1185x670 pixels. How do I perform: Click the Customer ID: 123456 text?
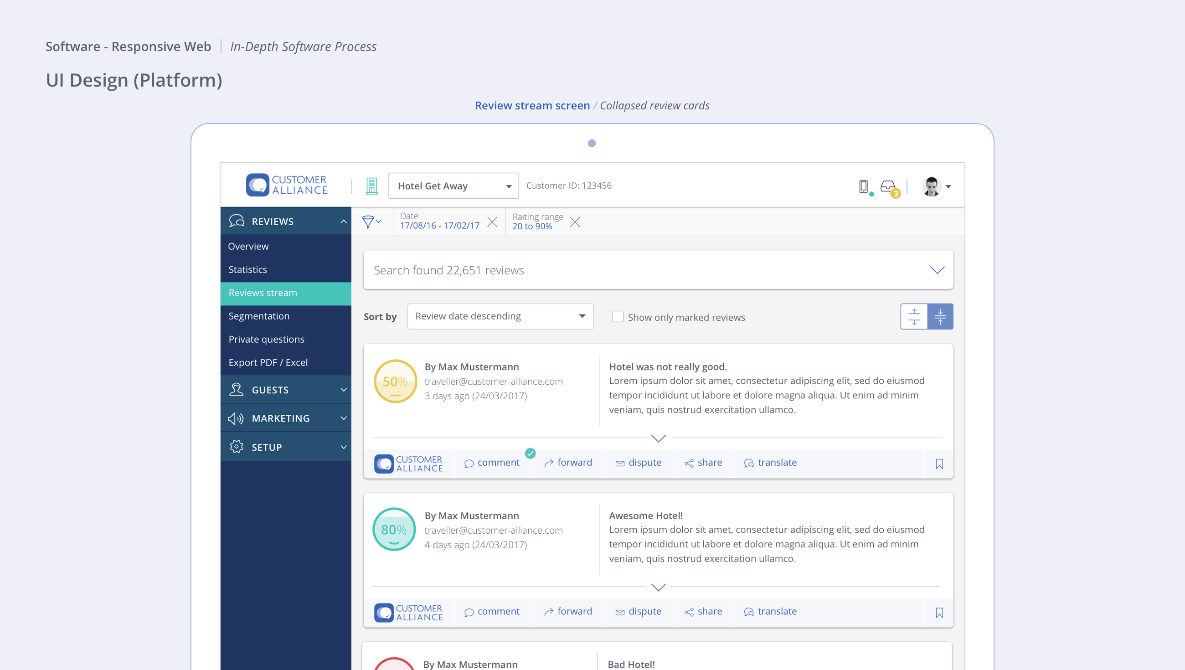(x=569, y=186)
